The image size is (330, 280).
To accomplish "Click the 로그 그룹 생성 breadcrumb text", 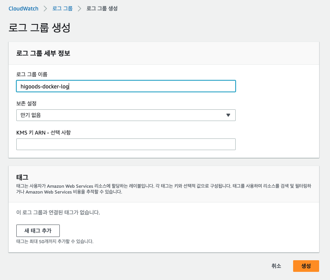I will tap(102, 9).
